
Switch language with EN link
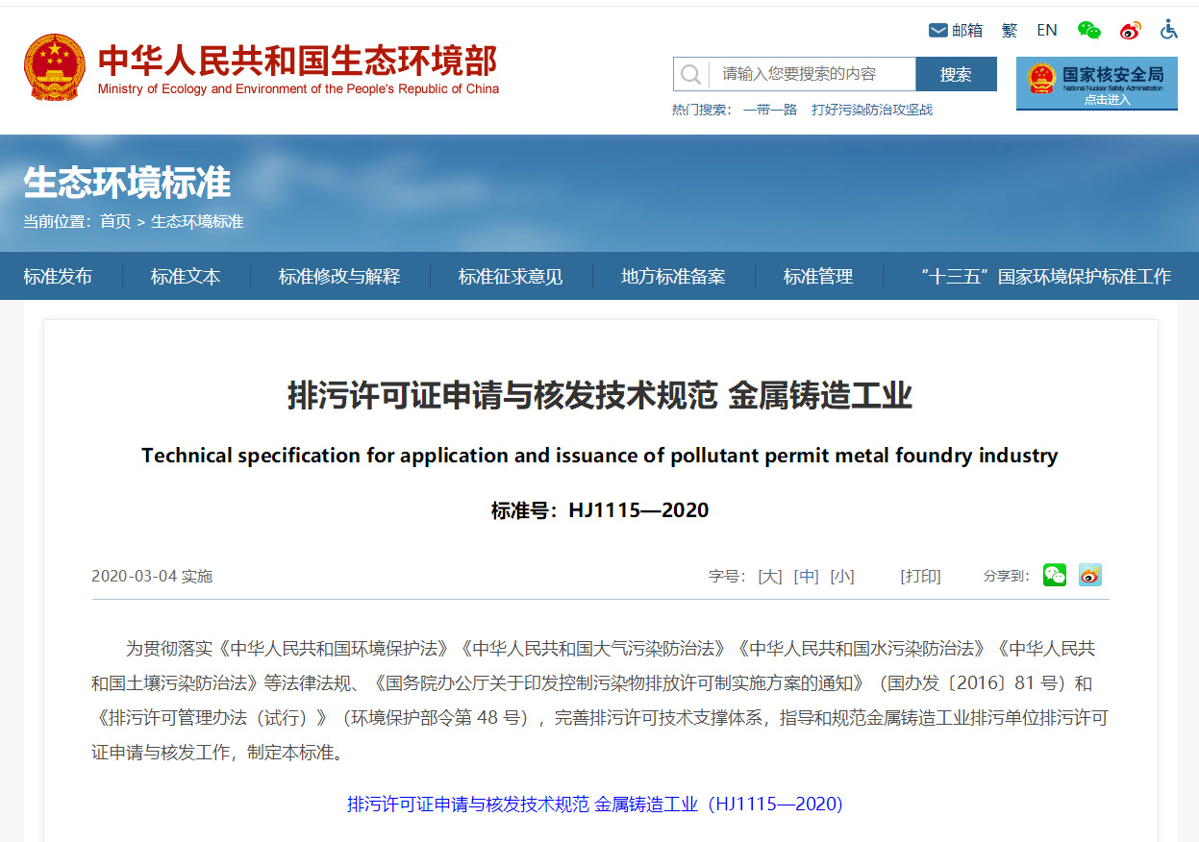tap(1047, 31)
